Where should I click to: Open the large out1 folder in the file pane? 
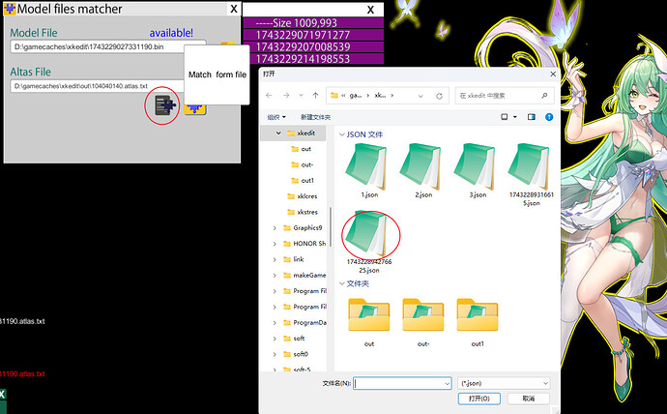[477, 314]
